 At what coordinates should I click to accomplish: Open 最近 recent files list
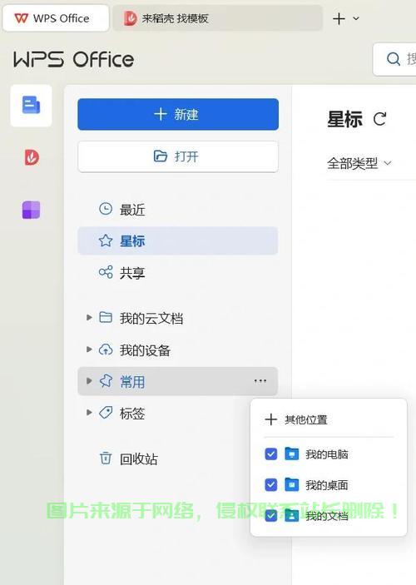pos(178,210)
